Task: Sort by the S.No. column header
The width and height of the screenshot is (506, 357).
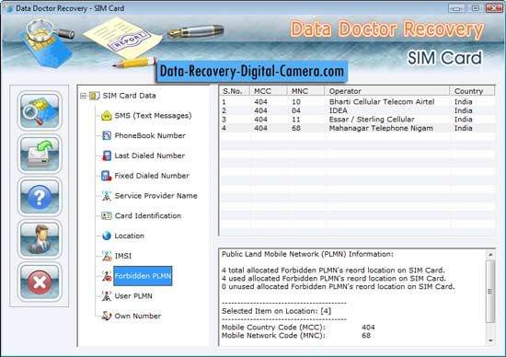Action: pyautogui.click(x=235, y=91)
